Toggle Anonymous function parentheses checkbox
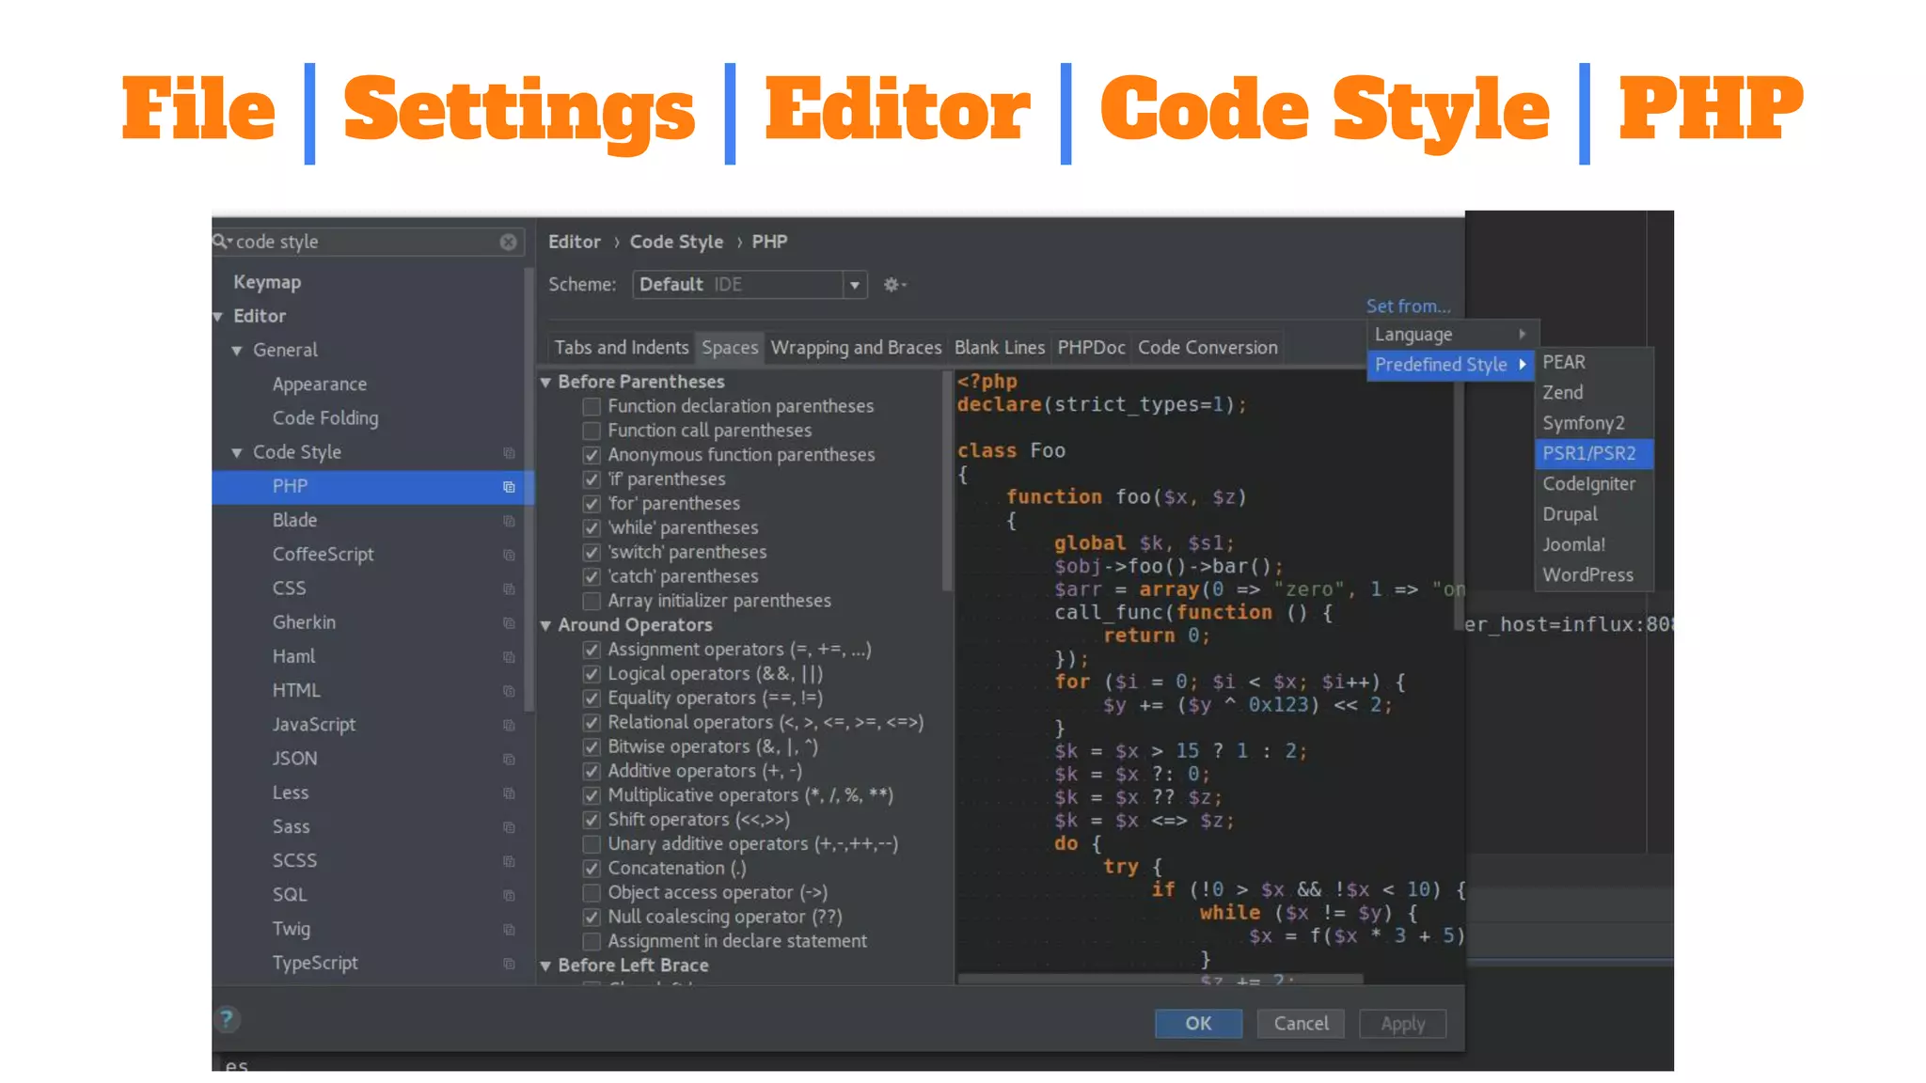 [592, 455]
